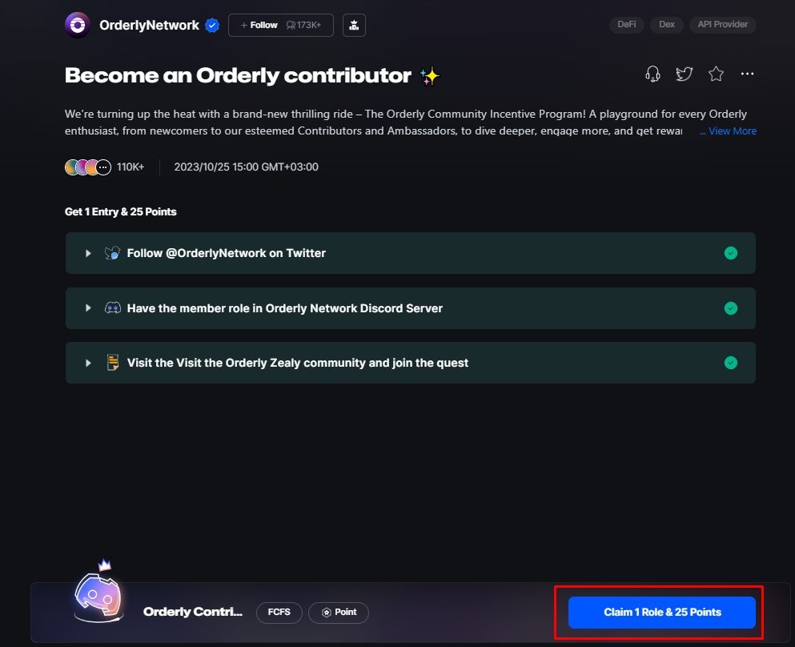Click Claim 1 Role & 25 Points button
Image resolution: width=795 pixels, height=647 pixels.
coord(661,612)
